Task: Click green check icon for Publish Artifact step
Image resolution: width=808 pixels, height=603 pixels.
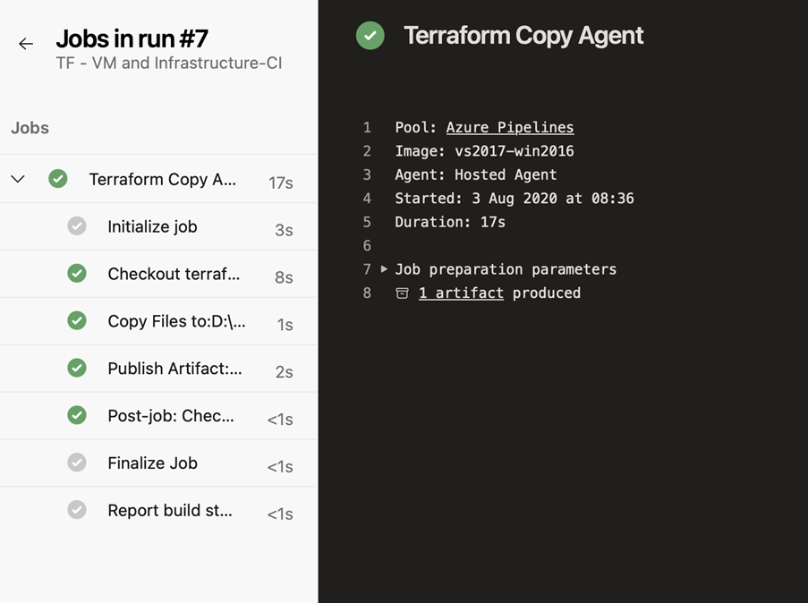Action: (x=77, y=368)
